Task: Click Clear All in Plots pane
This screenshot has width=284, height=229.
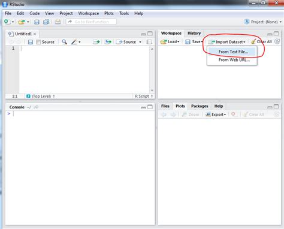Action: 253,115
